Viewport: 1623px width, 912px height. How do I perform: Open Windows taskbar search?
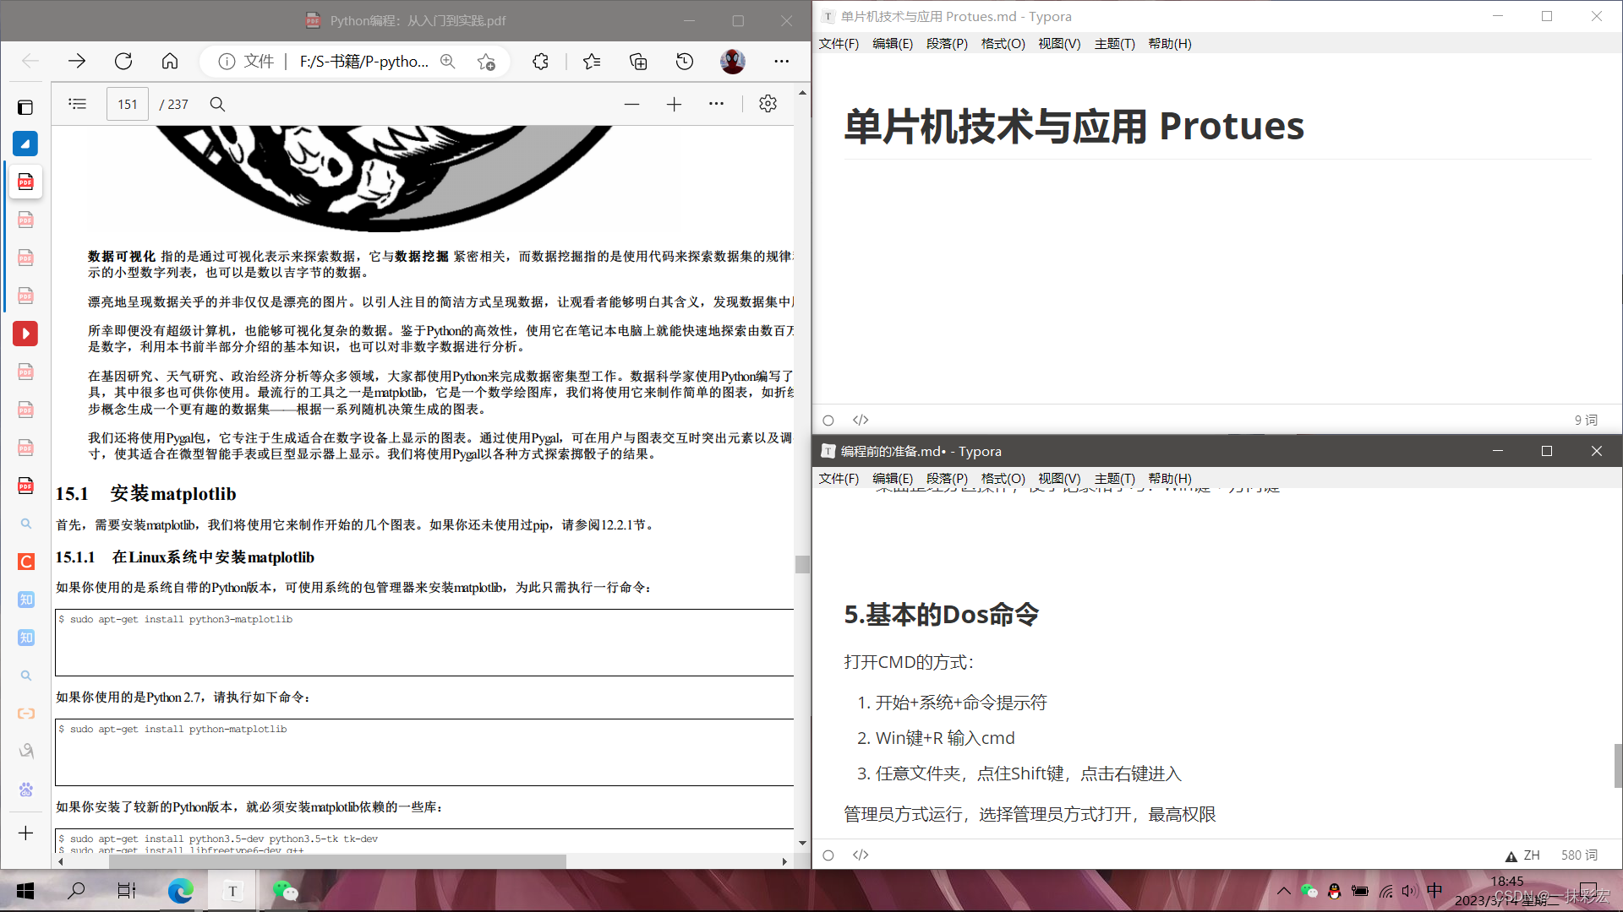tap(76, 891)
